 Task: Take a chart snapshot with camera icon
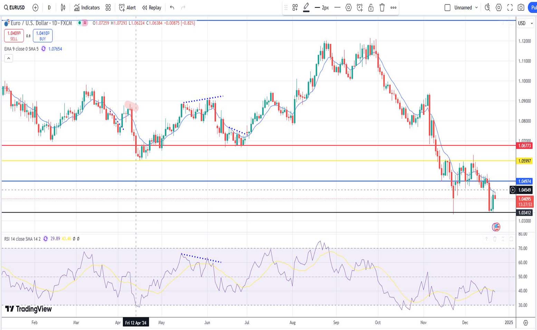pyautogui.click(x=521, y=8)
